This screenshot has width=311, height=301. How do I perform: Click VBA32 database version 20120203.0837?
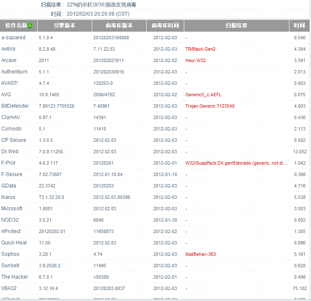pyautogui.click(x=109, y=288)
